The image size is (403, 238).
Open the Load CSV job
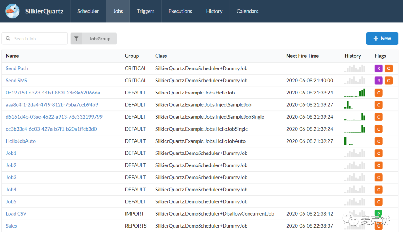16,214
